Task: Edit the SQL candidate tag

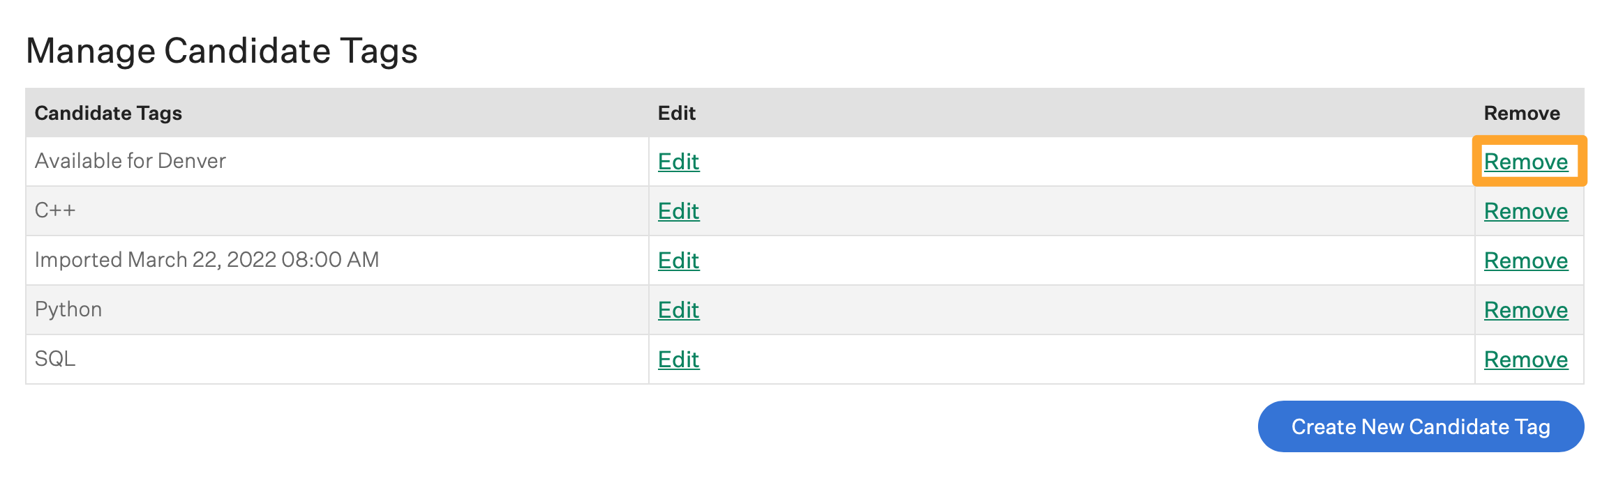Action: point(678,360)
